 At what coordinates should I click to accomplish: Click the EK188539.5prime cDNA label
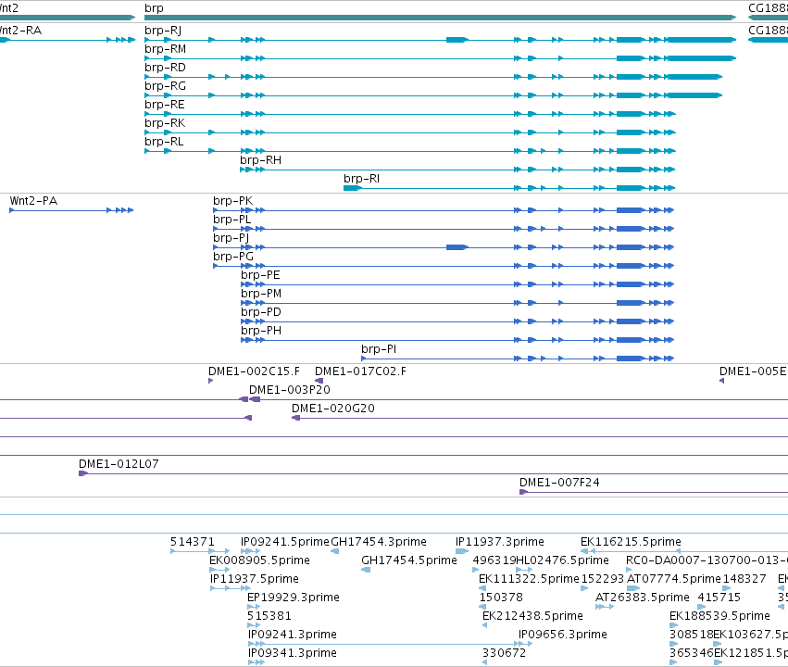719,616
